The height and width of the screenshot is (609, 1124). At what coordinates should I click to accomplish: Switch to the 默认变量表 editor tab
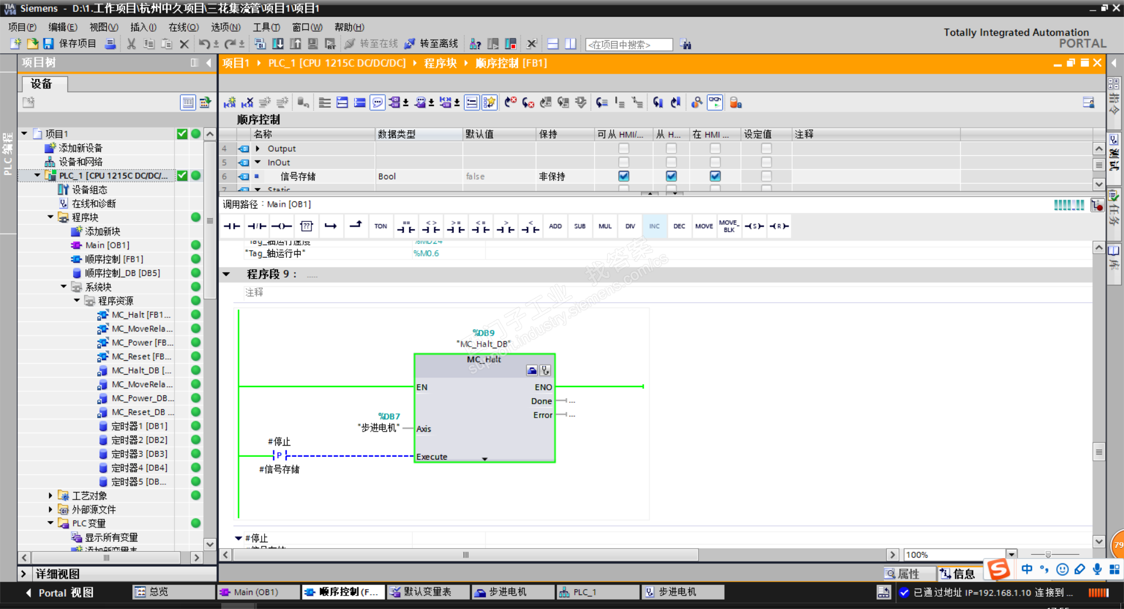(x=427, y=592)
